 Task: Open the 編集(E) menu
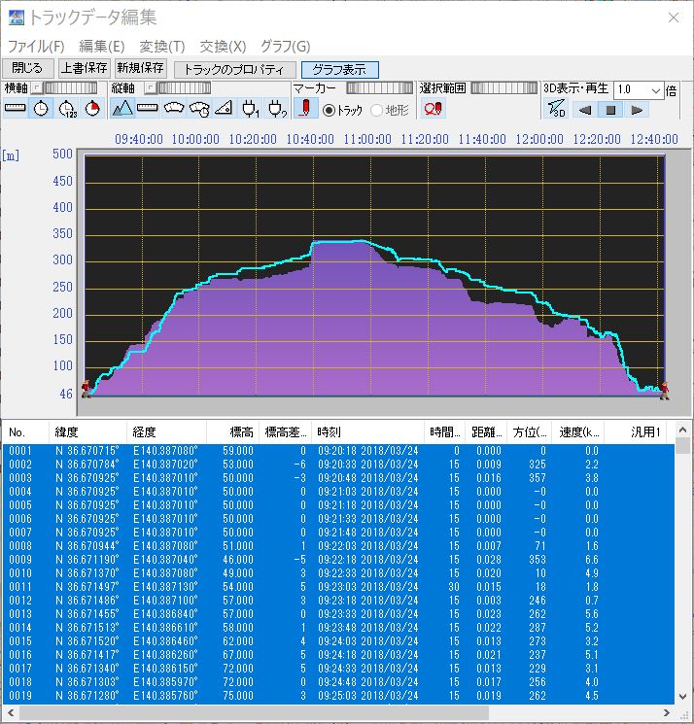click(x=102, y=47)
